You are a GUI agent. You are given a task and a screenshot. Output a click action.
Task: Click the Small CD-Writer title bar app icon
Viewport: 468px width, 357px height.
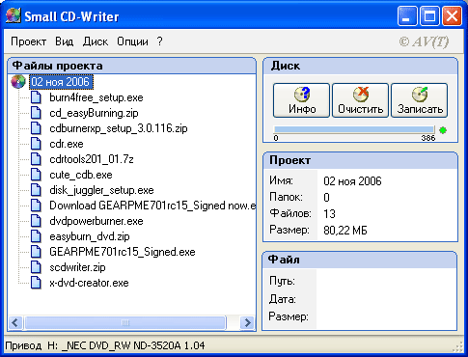(x=14, y=15)
